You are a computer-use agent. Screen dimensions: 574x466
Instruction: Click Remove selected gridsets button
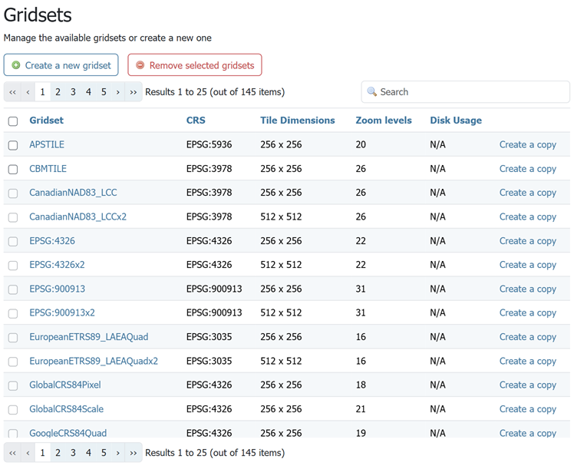(195, 65)
